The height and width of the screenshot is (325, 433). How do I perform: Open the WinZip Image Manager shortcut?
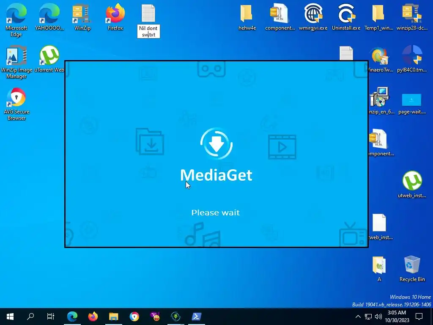(16, 63)
